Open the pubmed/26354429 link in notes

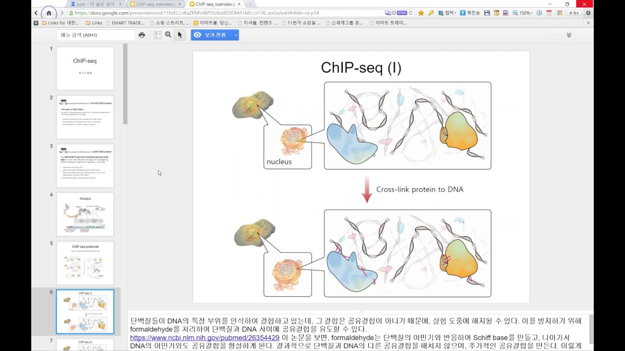point(205,337)
